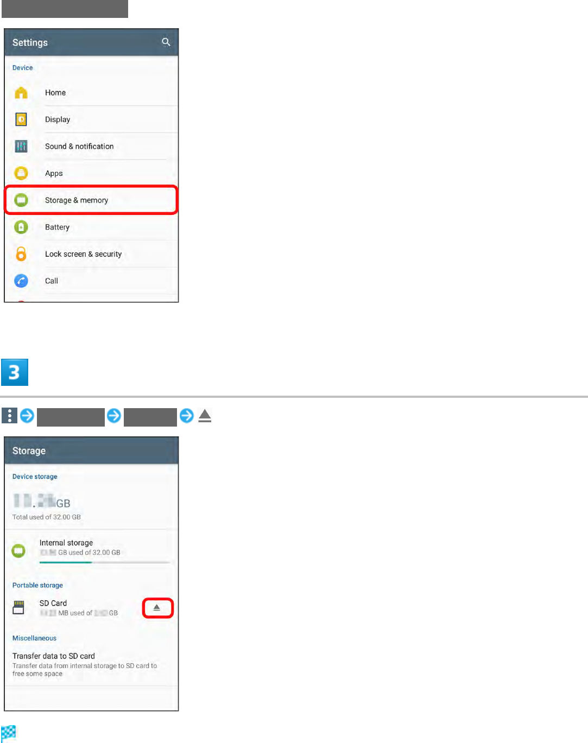Screen dimensions: 588x743
Task: Open the Apps icon
Action: (21, 173)
